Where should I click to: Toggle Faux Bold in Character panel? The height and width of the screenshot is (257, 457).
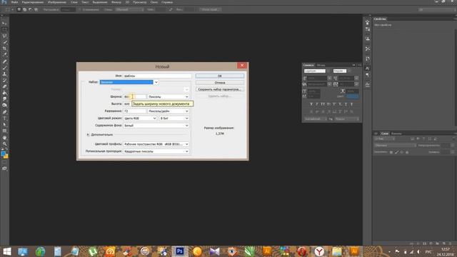(x=311, y=104)
